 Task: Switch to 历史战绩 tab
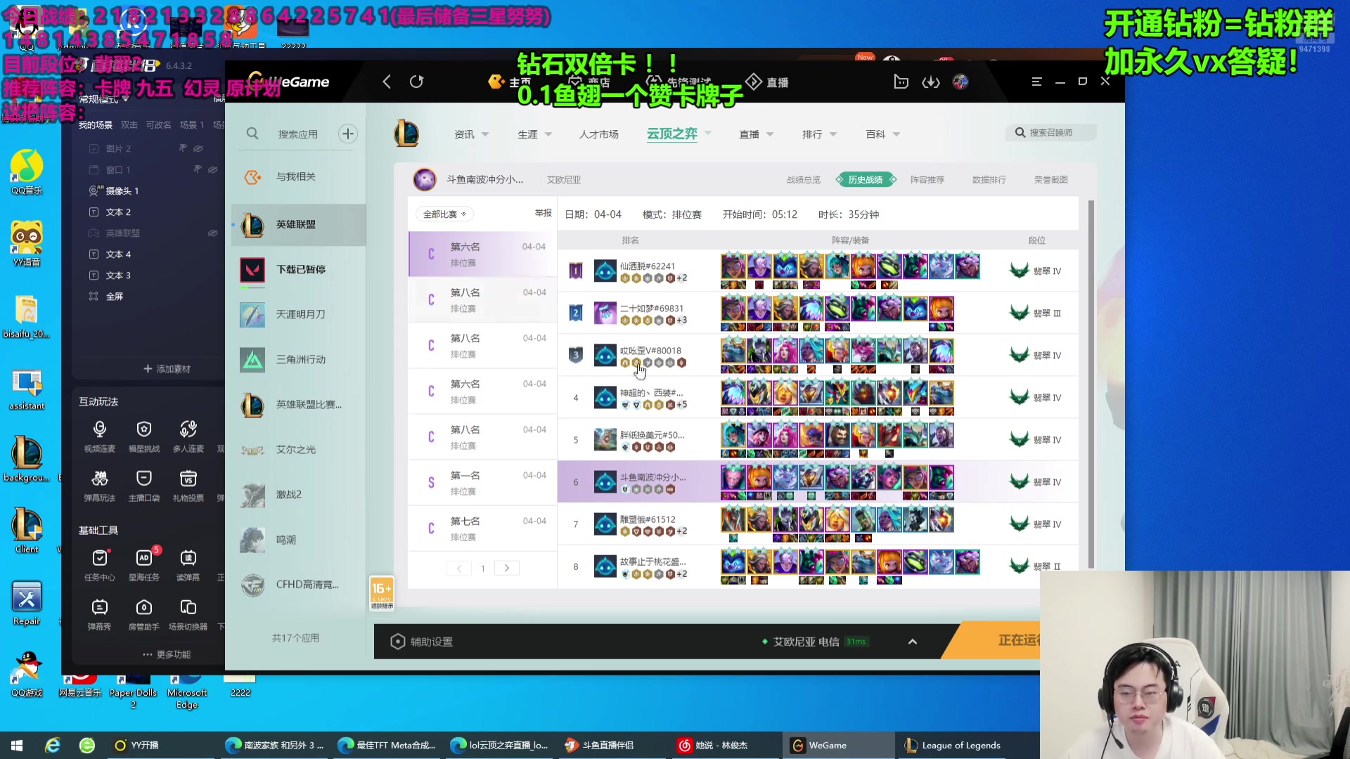pos(866,180)
